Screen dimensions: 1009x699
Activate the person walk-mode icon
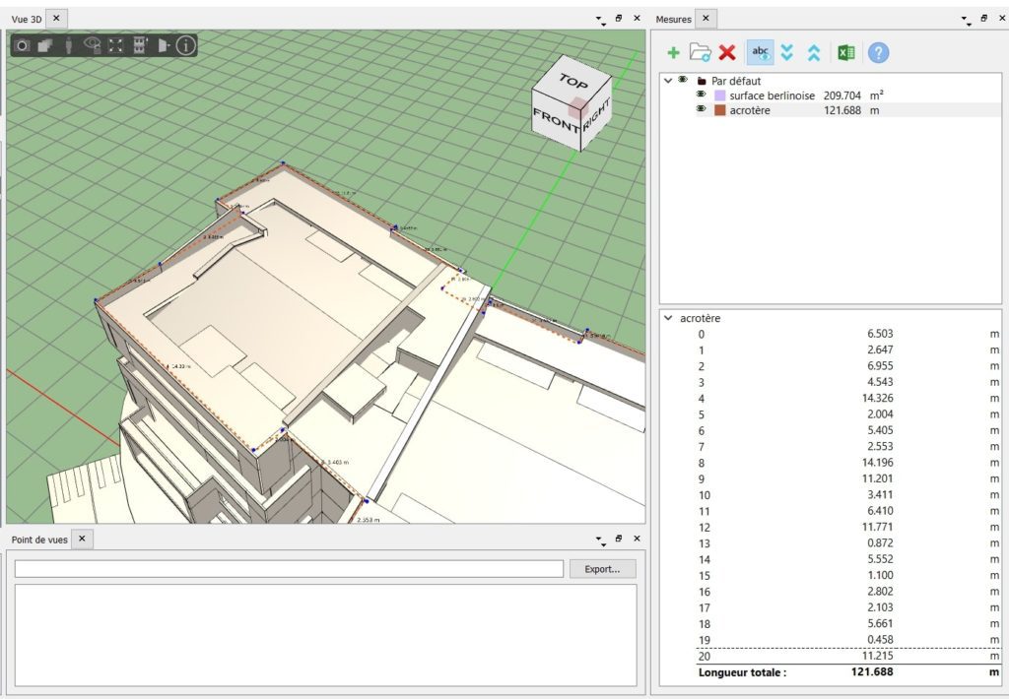click(x=68, y=45)
